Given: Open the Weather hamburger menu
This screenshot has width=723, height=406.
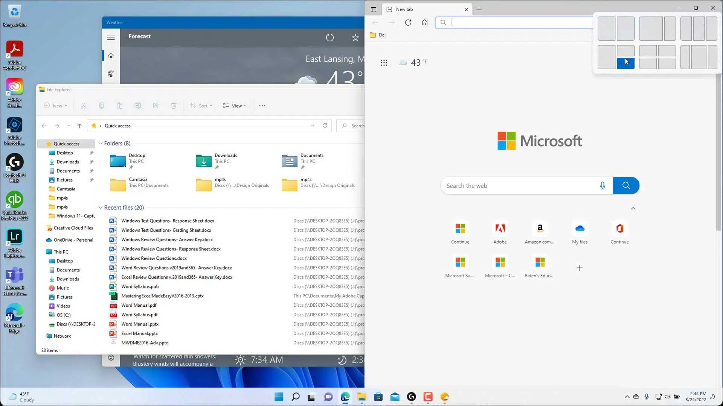Looking at the screenshot, I should [111, 37].
